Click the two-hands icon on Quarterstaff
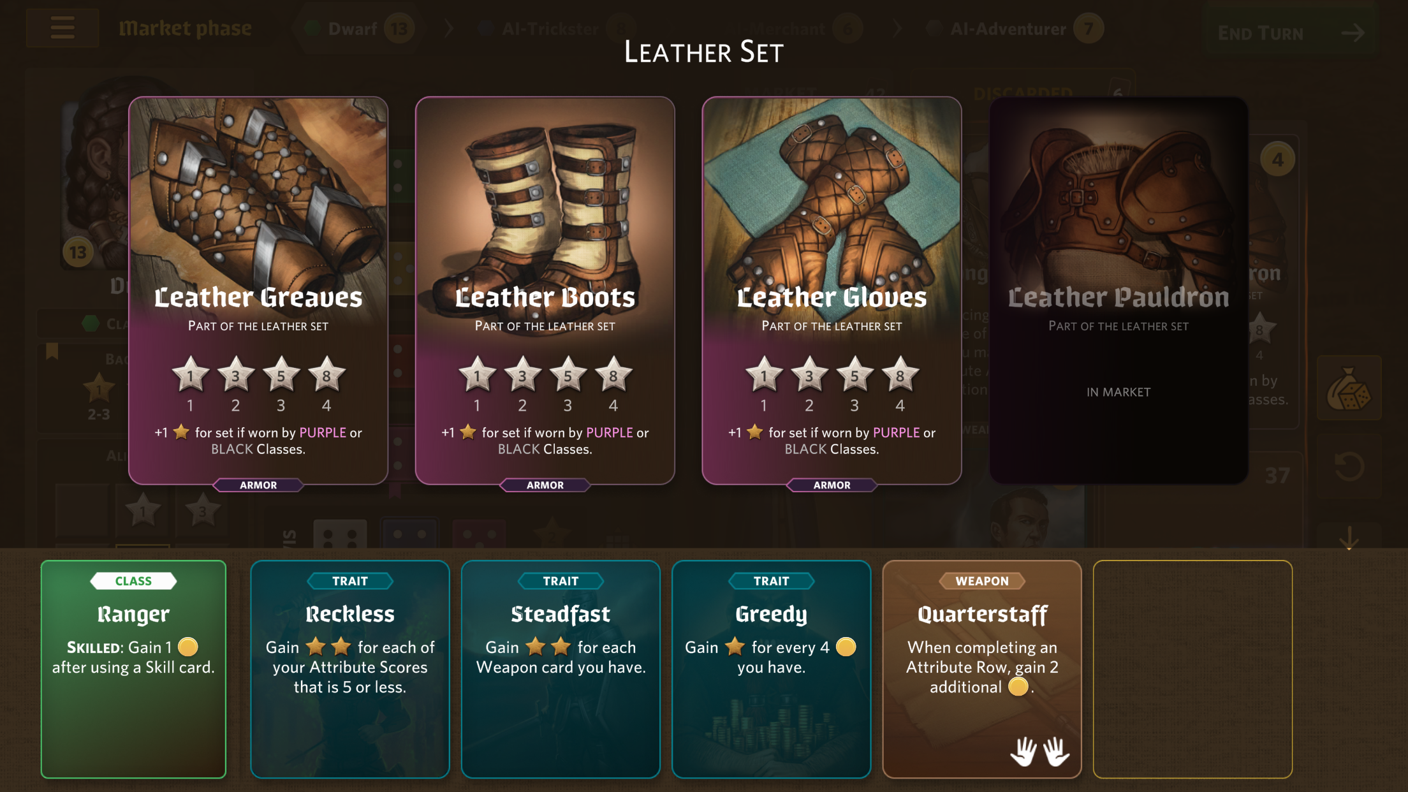This screenshot has height=792, width=1408. tap(1040, 751)
